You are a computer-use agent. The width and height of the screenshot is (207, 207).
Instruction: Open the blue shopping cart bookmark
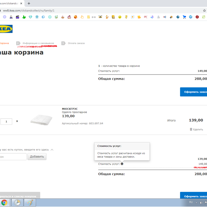184,17
